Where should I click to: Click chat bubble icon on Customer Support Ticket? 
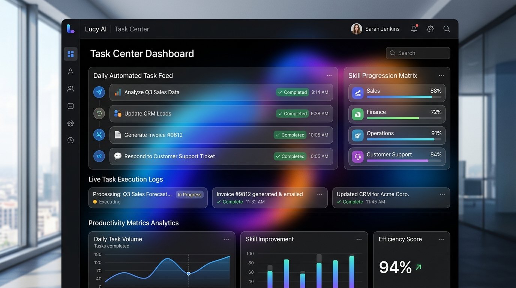[118, 156]
